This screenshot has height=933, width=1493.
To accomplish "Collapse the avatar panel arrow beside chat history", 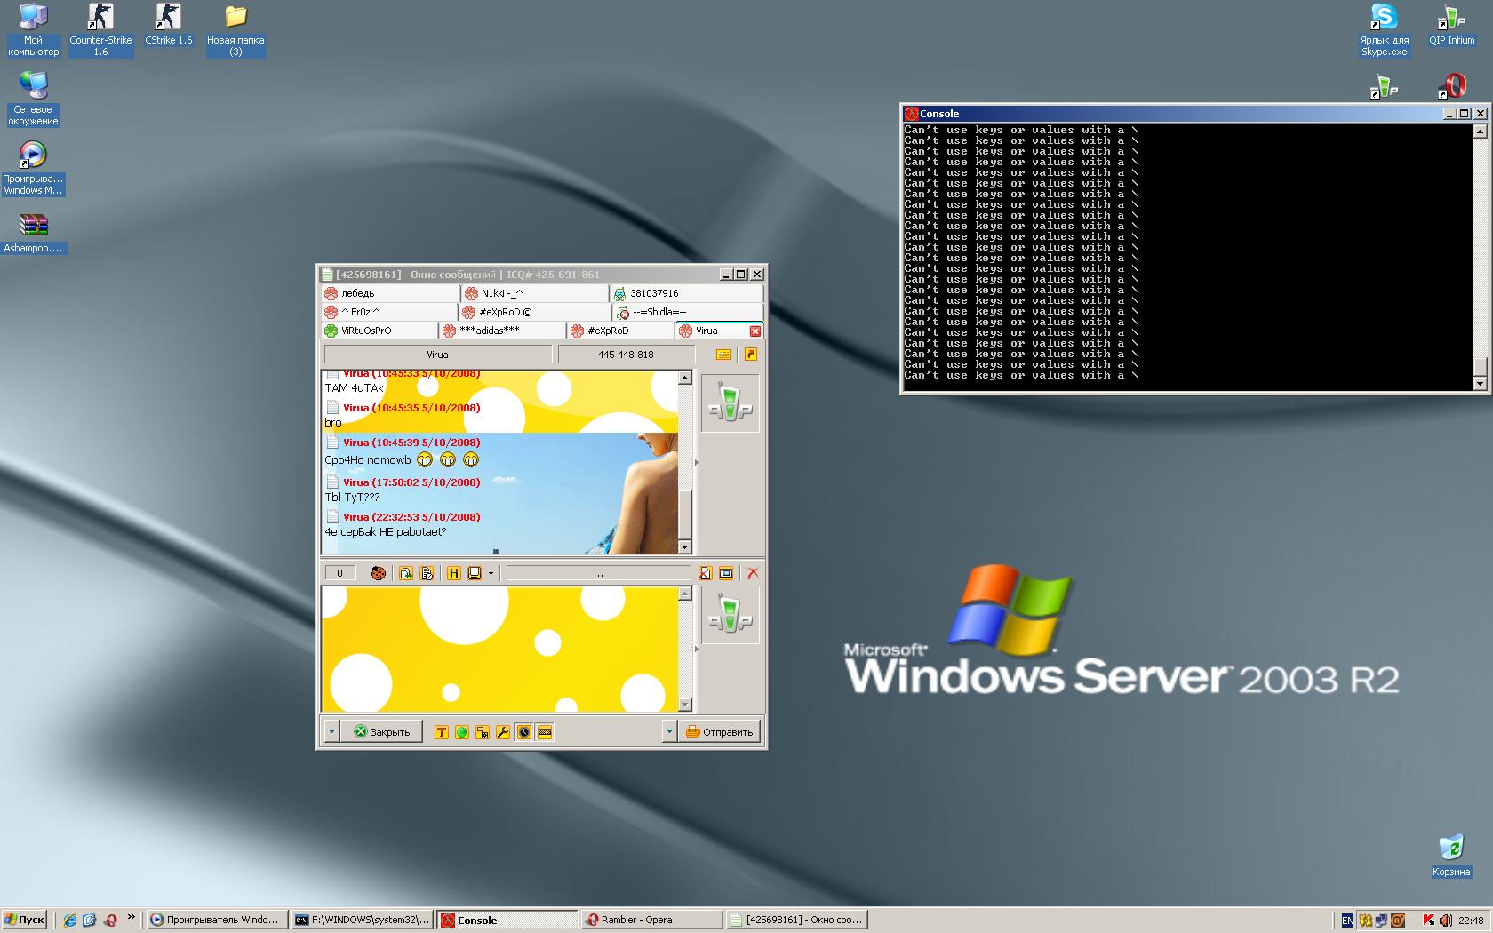I will 696,462.
